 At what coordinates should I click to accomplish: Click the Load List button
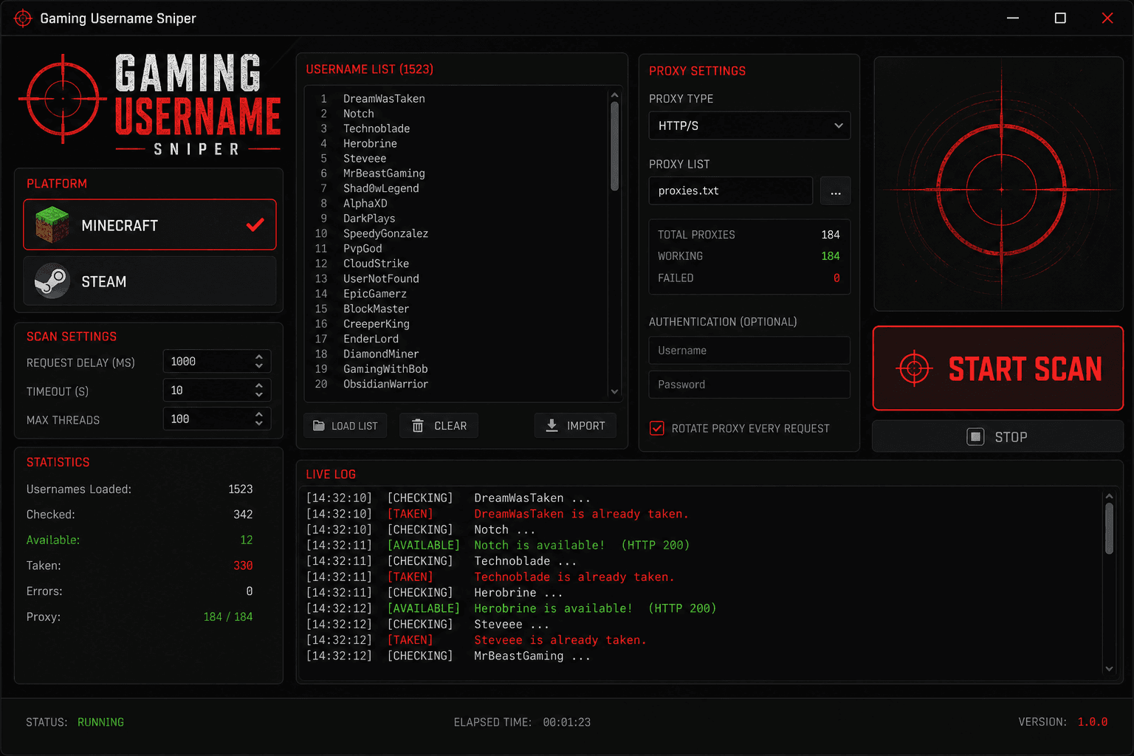[x=346, y=426]
